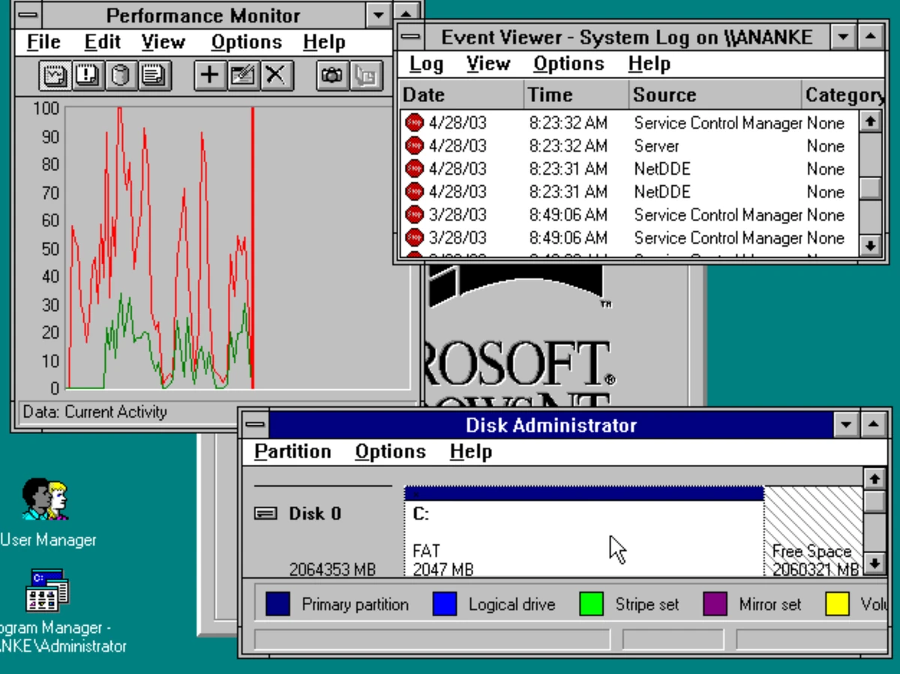This screenshot has height=674, width=900.
Task: Modify selected counter with the pencil icon
Action: coord(241,75)
